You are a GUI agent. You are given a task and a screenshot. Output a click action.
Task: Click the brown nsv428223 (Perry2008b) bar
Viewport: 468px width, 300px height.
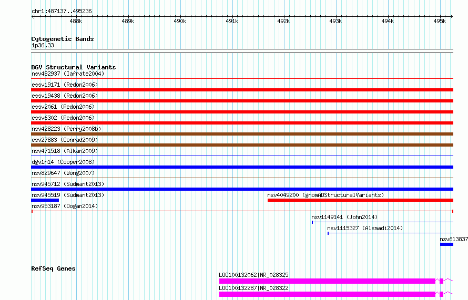pyautogui.click(x=242, y=134)
